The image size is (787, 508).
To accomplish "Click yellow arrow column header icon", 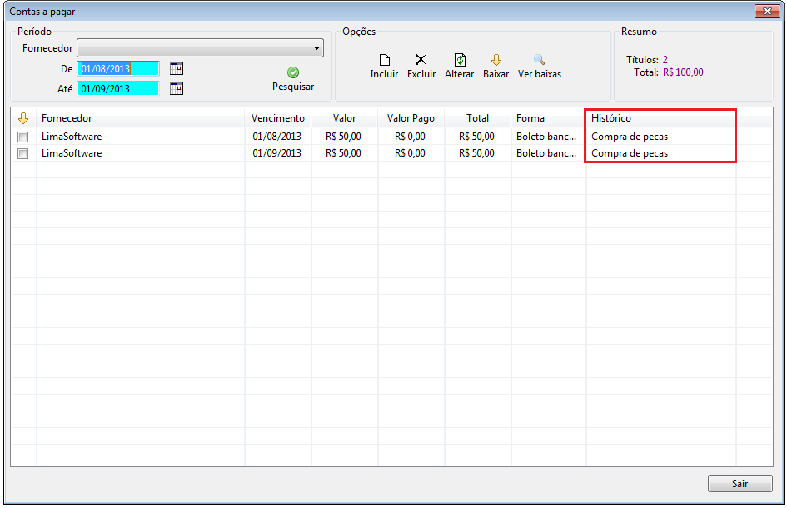I will 23,118.
